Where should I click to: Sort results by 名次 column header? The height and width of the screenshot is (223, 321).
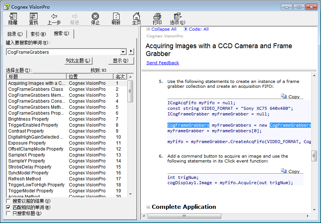(x=120, y=77)
